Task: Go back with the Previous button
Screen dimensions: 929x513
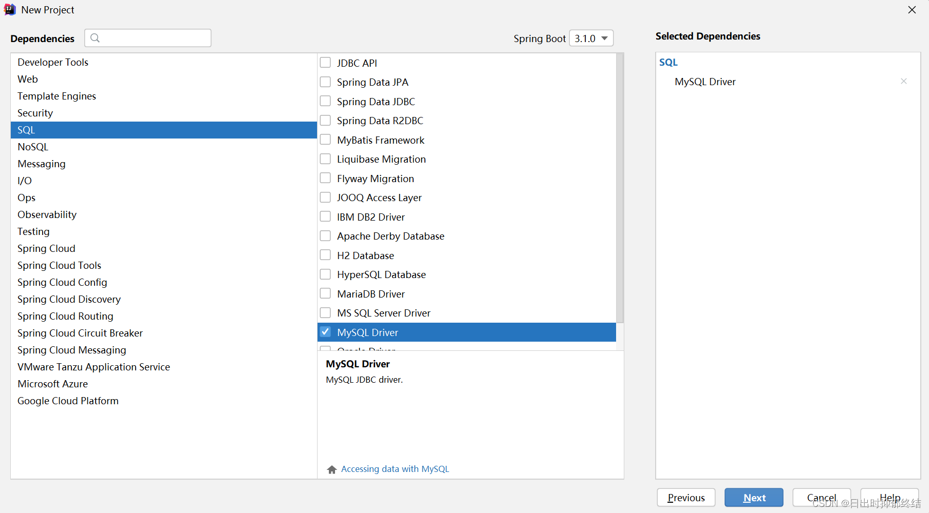Action: coord(686,498)
